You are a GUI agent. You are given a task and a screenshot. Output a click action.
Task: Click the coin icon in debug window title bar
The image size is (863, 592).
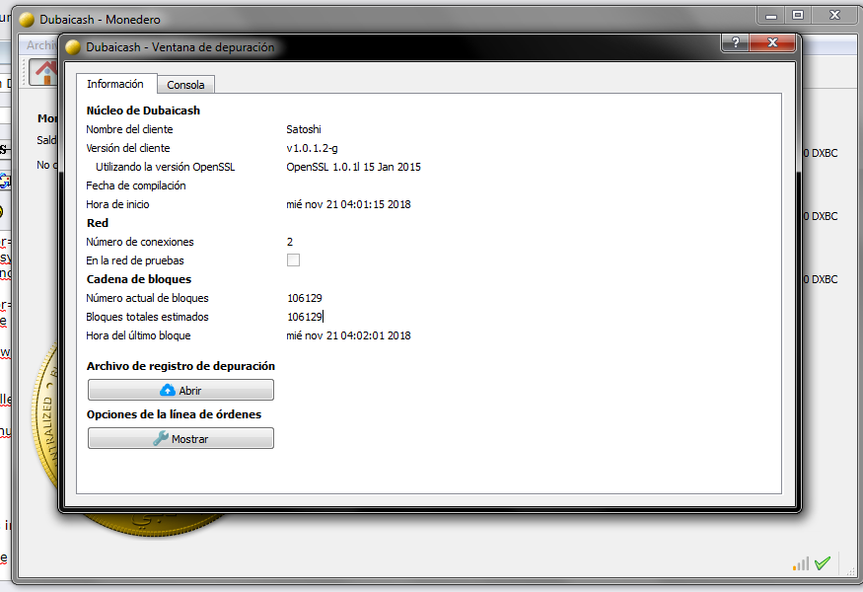coord(73,47)
